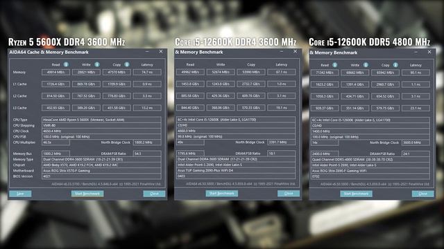Close the i5-12600K DDR5 4800 window
This screenshot has width=444, height=249.
pyautogui.click(x=429, y=52)
